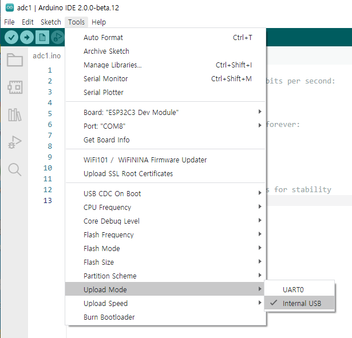Expand the Flash Mode submenu
This screenshot has height=338, width=352.
(165, 248)
